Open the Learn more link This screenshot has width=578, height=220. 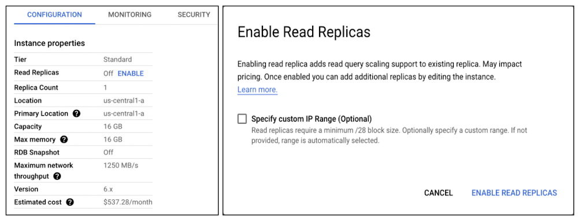pyautogui.click(x=257, y=90)
